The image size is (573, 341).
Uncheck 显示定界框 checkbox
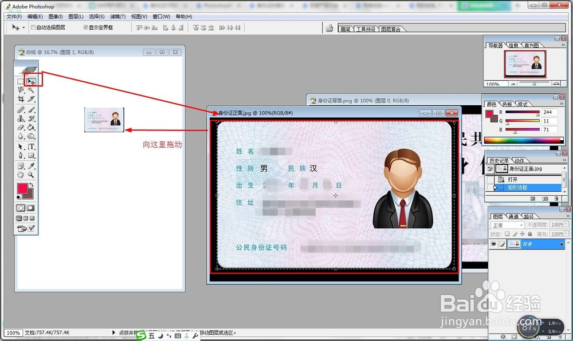click(85, 27)
